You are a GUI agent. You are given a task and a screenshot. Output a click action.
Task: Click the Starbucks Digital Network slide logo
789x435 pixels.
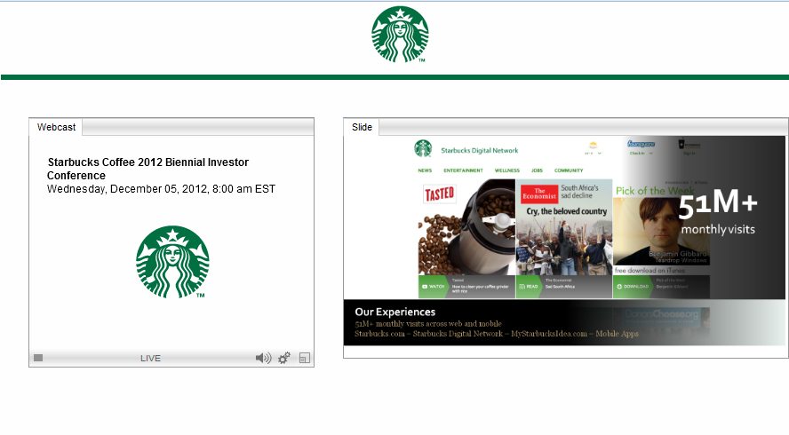423,148
